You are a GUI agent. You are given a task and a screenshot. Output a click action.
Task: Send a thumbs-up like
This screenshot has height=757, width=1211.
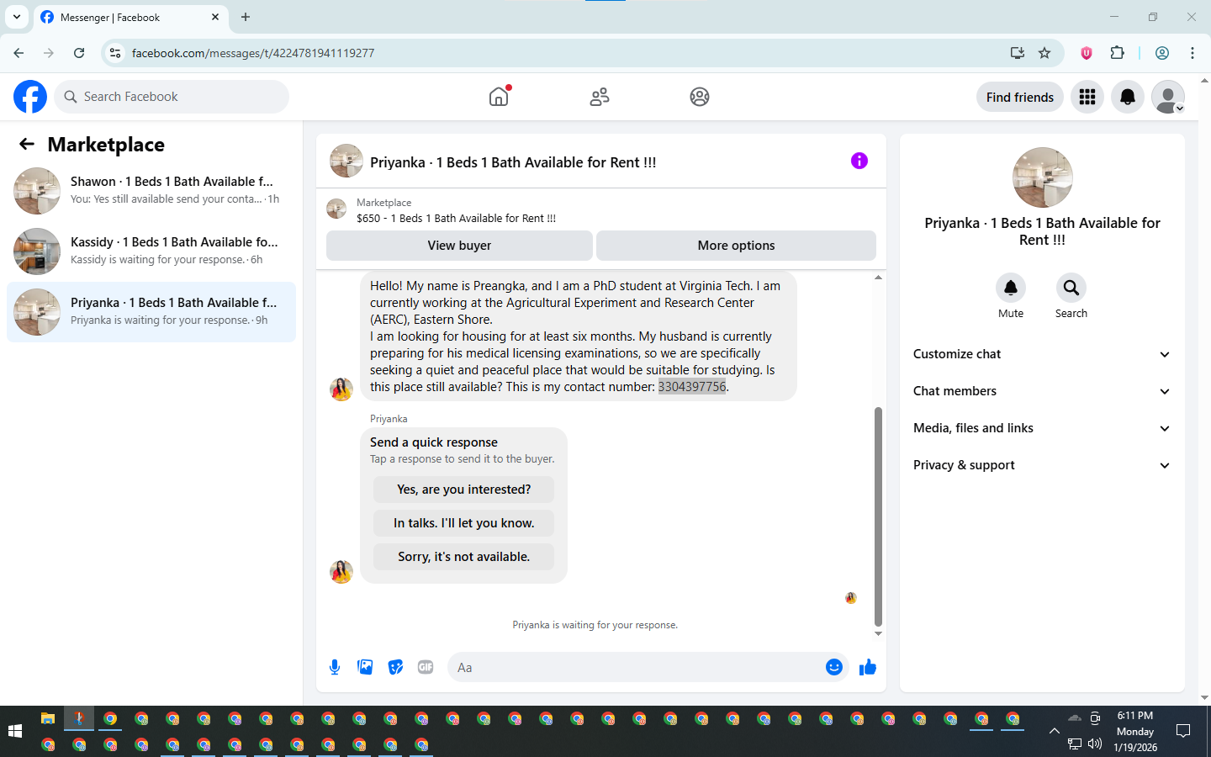tap(868, 667)
